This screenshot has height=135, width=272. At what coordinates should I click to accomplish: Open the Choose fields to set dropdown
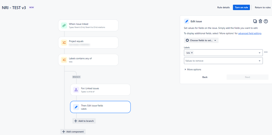[201, 40]
